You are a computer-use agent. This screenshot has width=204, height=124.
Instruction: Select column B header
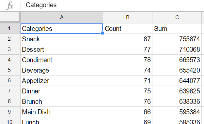(128, 17)
